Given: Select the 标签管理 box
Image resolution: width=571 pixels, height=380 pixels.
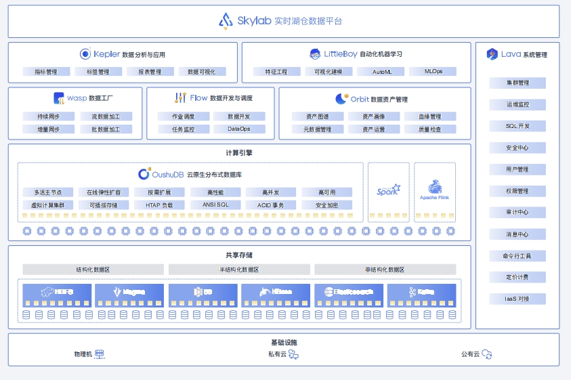Looking at the screenshot, I should click(x=98, y=72).
